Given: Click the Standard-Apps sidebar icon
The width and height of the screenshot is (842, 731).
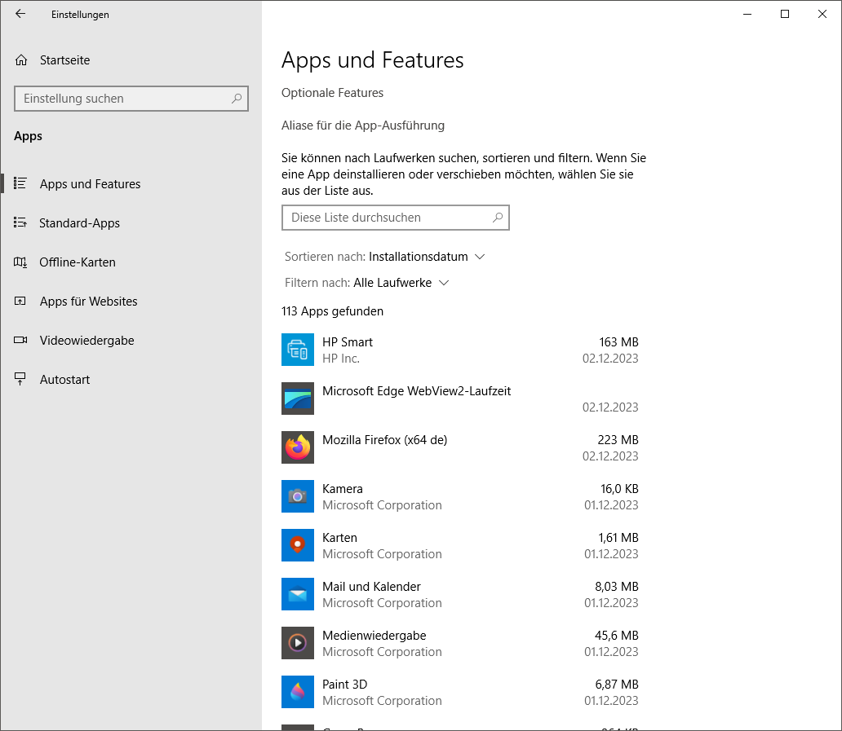Looking at the screenshot, I should [x=20, y=222].
